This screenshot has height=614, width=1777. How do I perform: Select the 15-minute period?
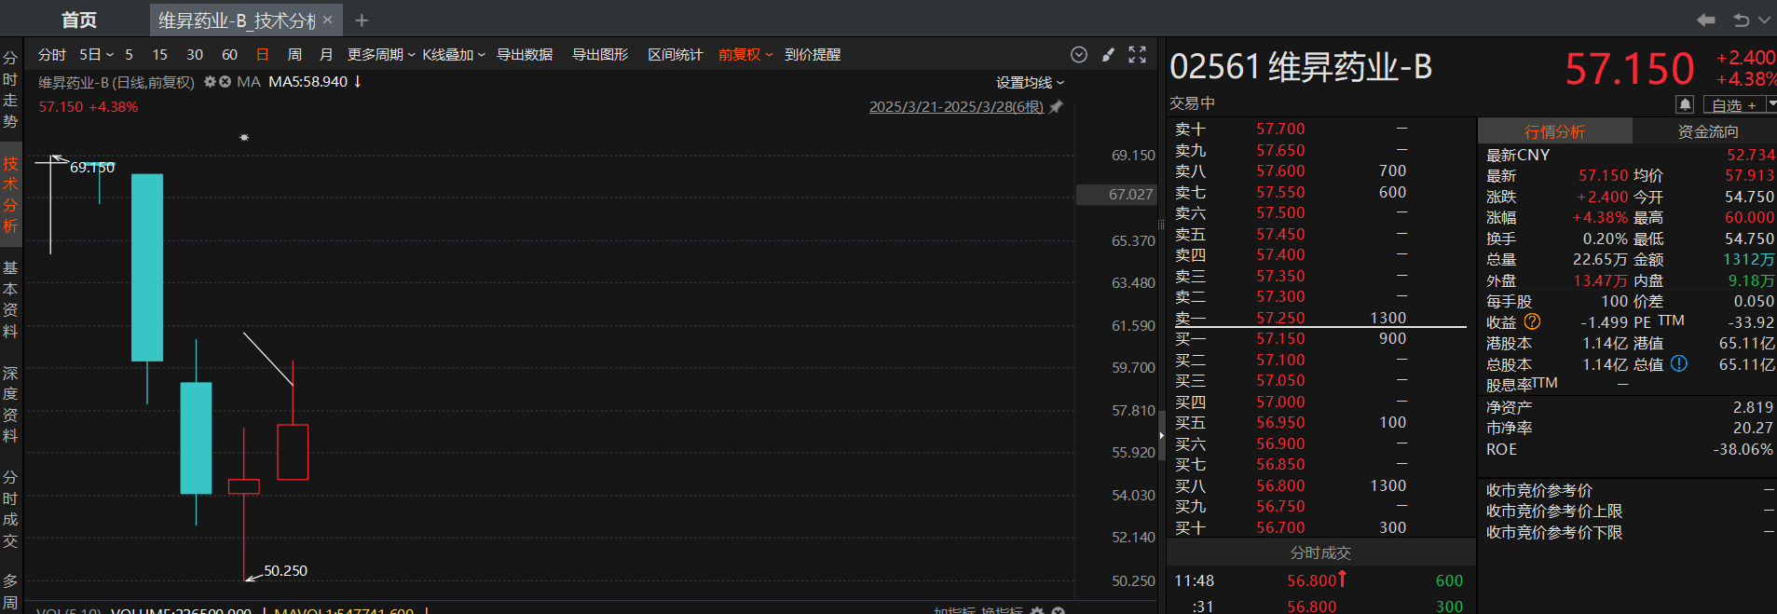click(159, 55)
